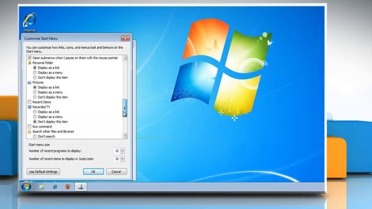Click the Search other files and libraries icon
The width and height of the screenshot is (372, 209).
(x=30, y=132)
